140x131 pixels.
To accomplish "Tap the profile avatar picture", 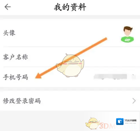I will point(127,34).
